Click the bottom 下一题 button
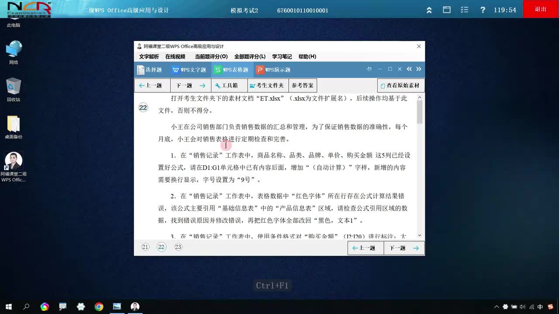The image size is (559, 314). (404, 248)
